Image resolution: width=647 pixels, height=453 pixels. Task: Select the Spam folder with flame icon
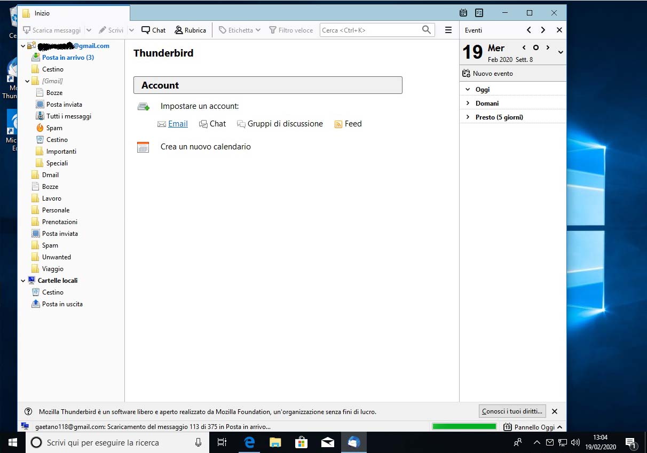[x=54, y=128]
